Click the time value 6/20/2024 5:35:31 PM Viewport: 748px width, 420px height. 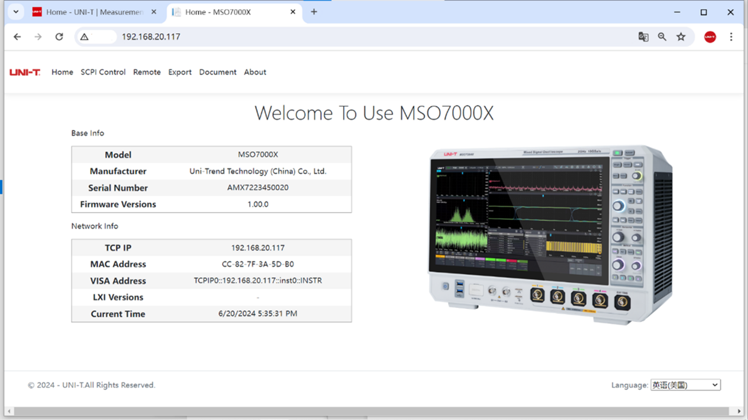[258, 314]
